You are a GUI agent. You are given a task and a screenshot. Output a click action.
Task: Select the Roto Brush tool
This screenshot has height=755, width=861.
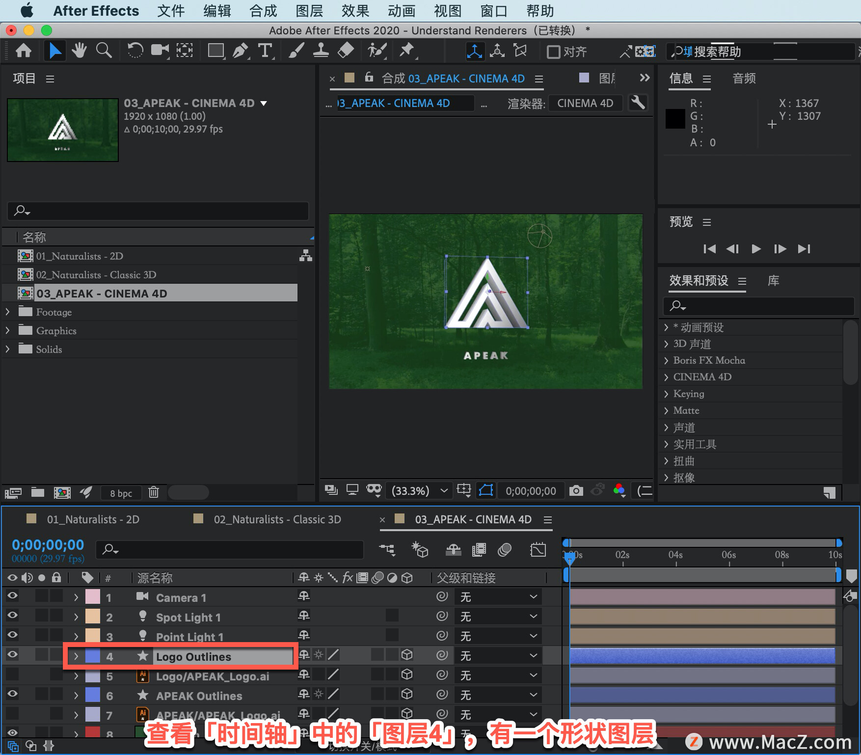pos(377,51)
